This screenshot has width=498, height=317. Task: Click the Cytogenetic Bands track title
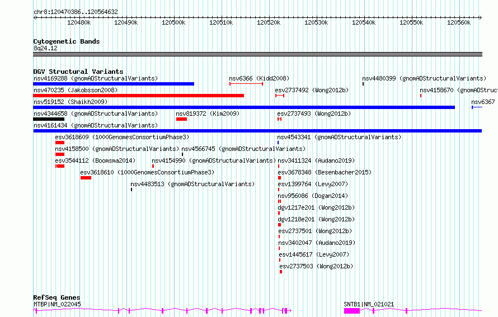(x=67, y=41)
